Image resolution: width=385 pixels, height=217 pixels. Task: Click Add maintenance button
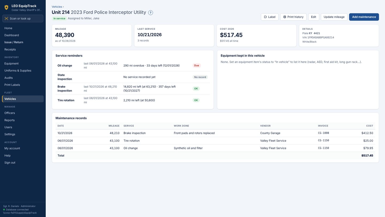coord(364,17)
